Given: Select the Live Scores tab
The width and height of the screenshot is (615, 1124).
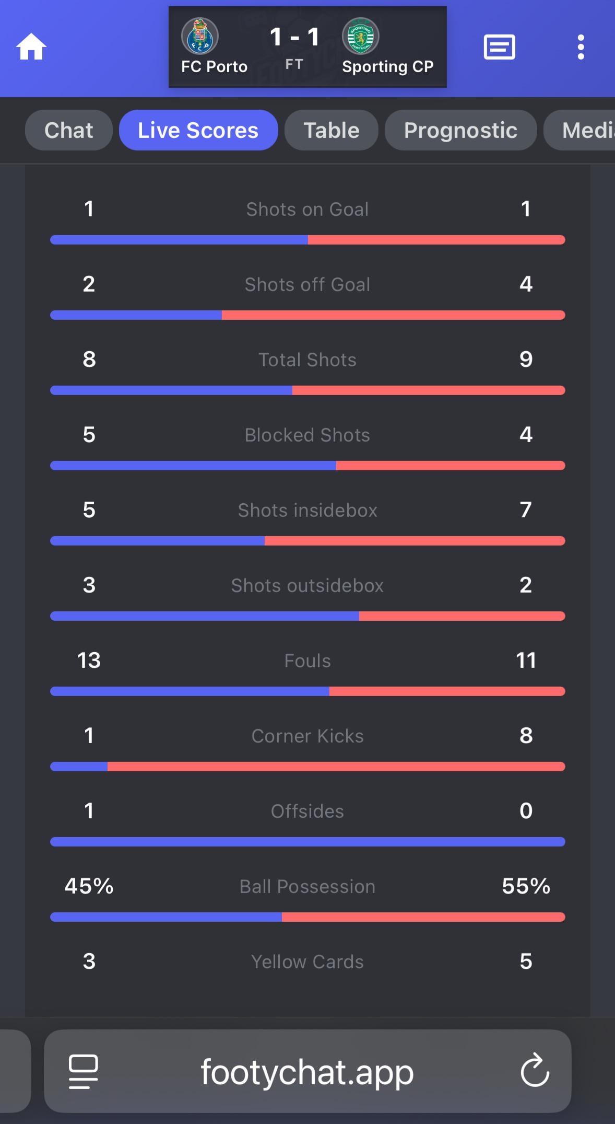Looking at the screenshot, I should tap(198, 130).
